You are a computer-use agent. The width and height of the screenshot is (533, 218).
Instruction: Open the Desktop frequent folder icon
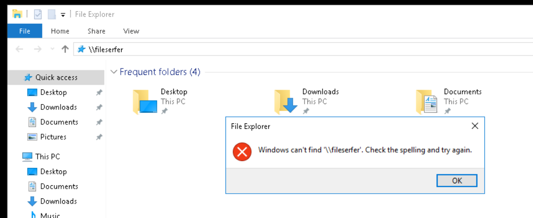(145, 102)
